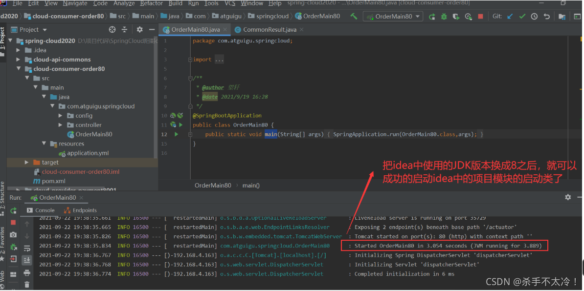Clear the console with the trash icon
584x291 pixels.
[x=27, y=285]
